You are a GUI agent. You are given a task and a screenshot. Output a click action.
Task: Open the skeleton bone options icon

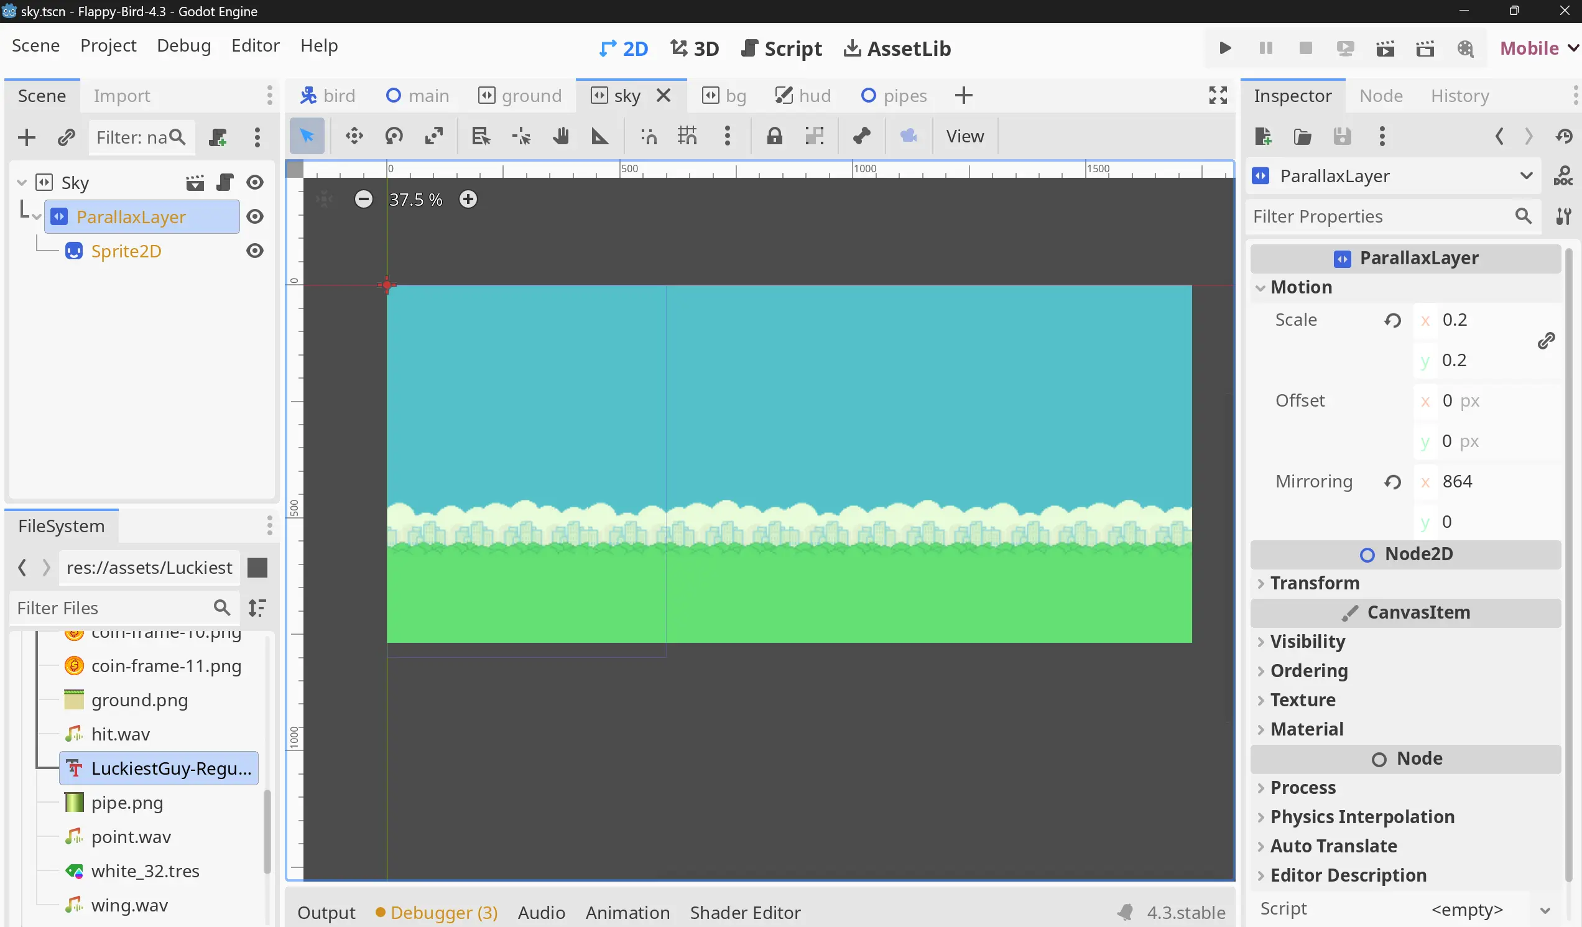[861, 136]
